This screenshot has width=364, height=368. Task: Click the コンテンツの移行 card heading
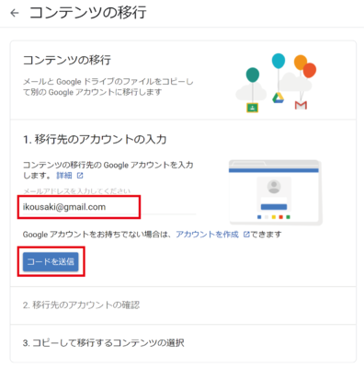[67, 60]
